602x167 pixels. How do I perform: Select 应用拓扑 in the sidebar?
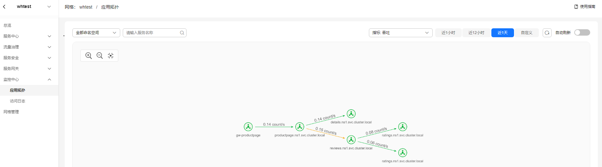click(29, 90)
